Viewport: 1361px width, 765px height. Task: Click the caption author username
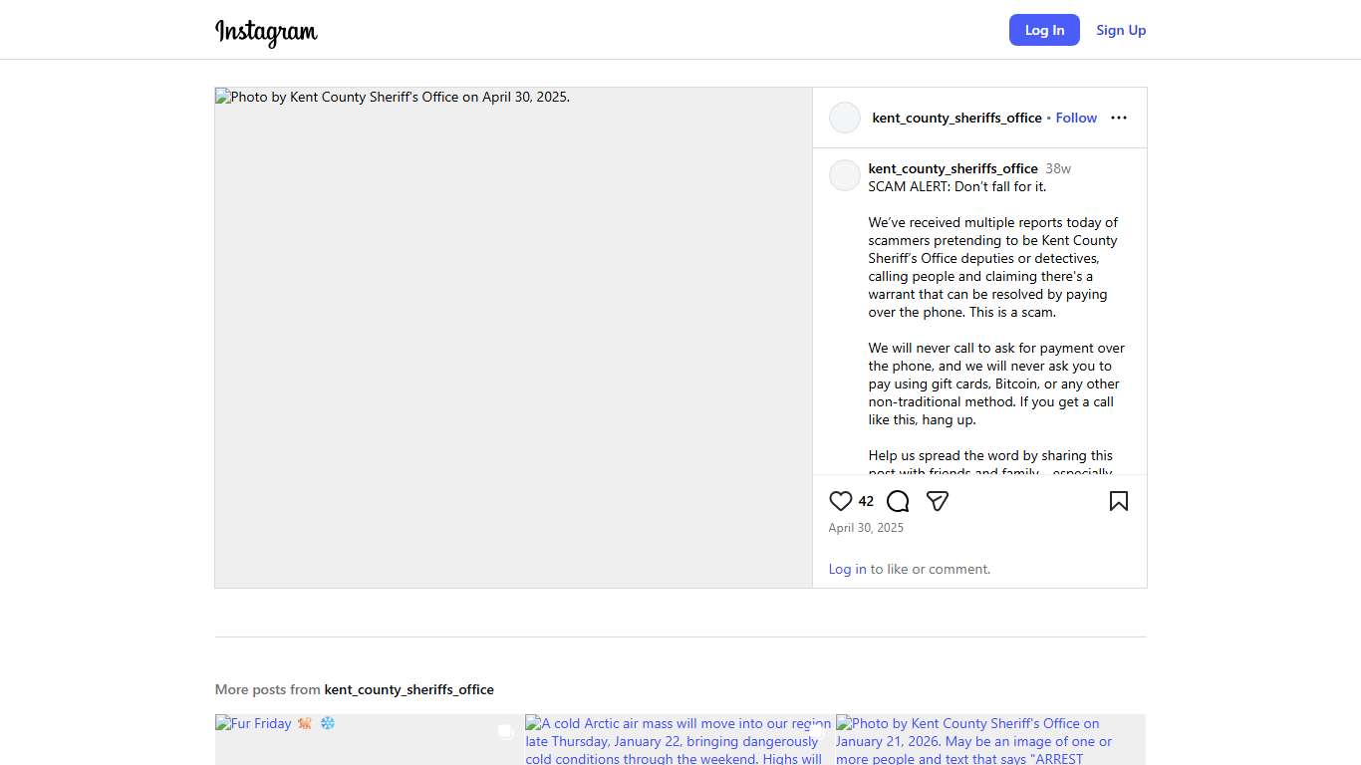[953, 168]
